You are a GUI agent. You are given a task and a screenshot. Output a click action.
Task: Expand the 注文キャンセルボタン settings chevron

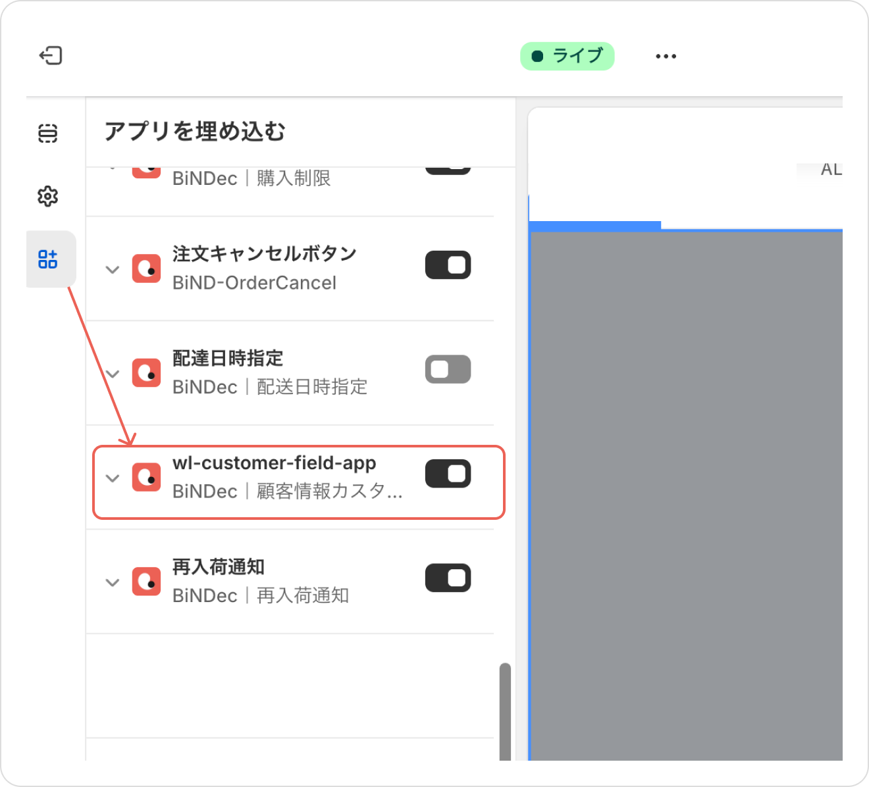pyautogui.click(x=113, y=270)
